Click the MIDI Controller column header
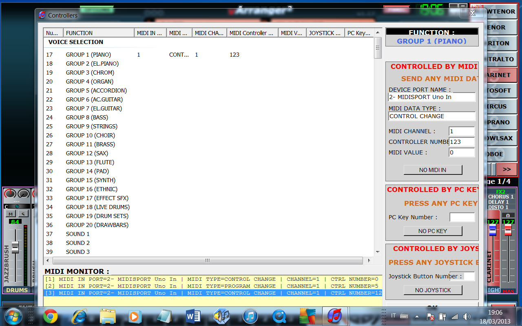The width and height of the screenshot is (522, 326). pyautogui.click(x=252, y=33)
